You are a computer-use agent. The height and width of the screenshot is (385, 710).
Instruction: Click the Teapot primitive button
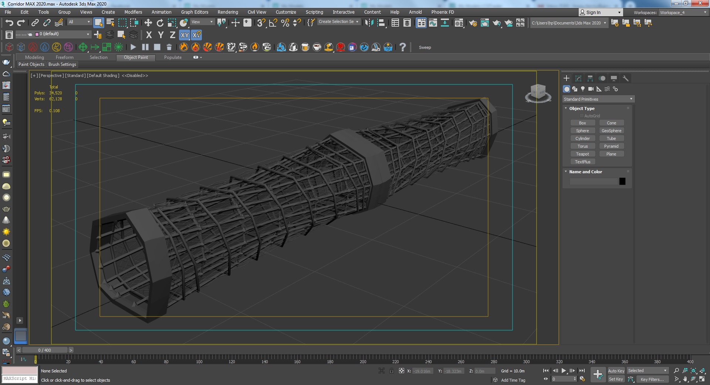point(582,154)
